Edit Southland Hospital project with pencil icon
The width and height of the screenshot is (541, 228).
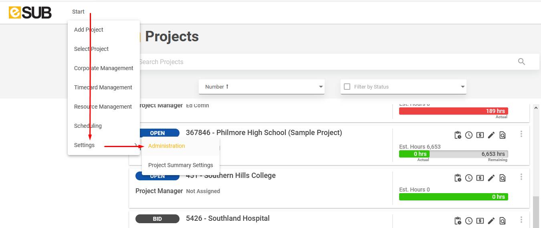(x=491, y=220)
